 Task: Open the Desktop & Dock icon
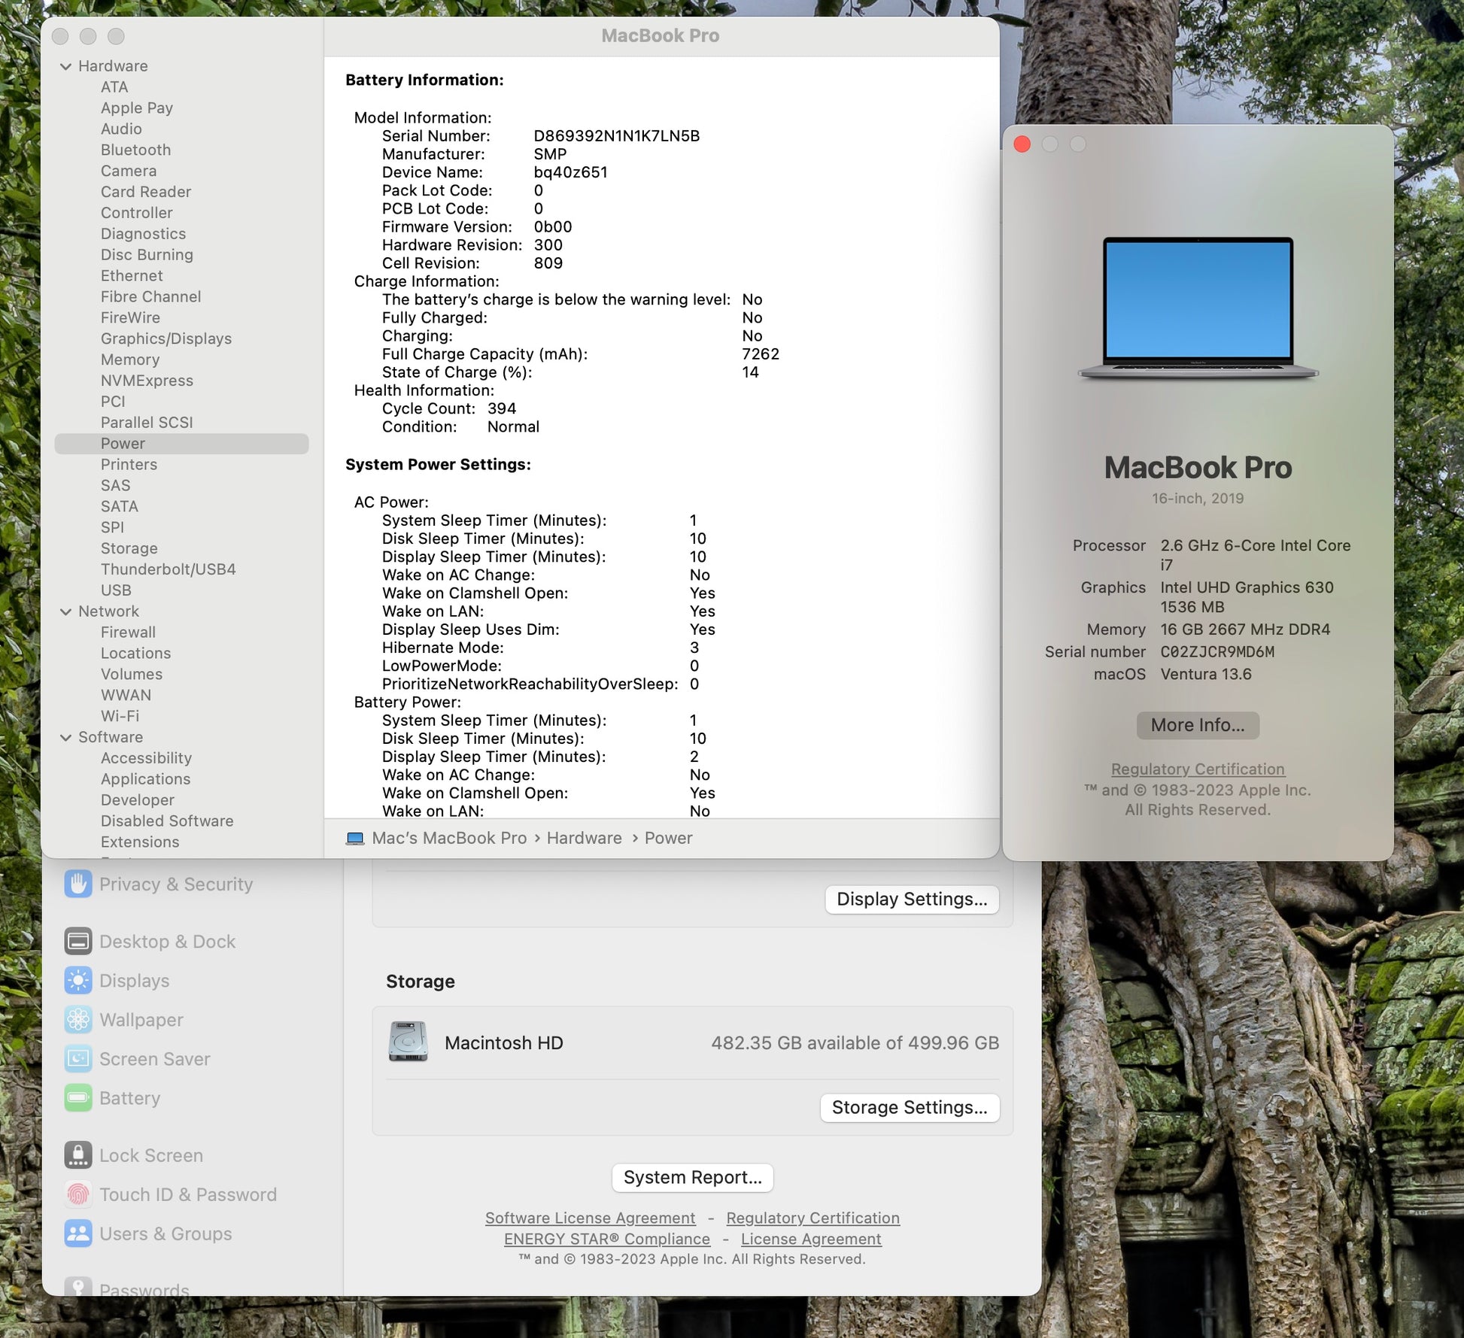coord(78,941)
